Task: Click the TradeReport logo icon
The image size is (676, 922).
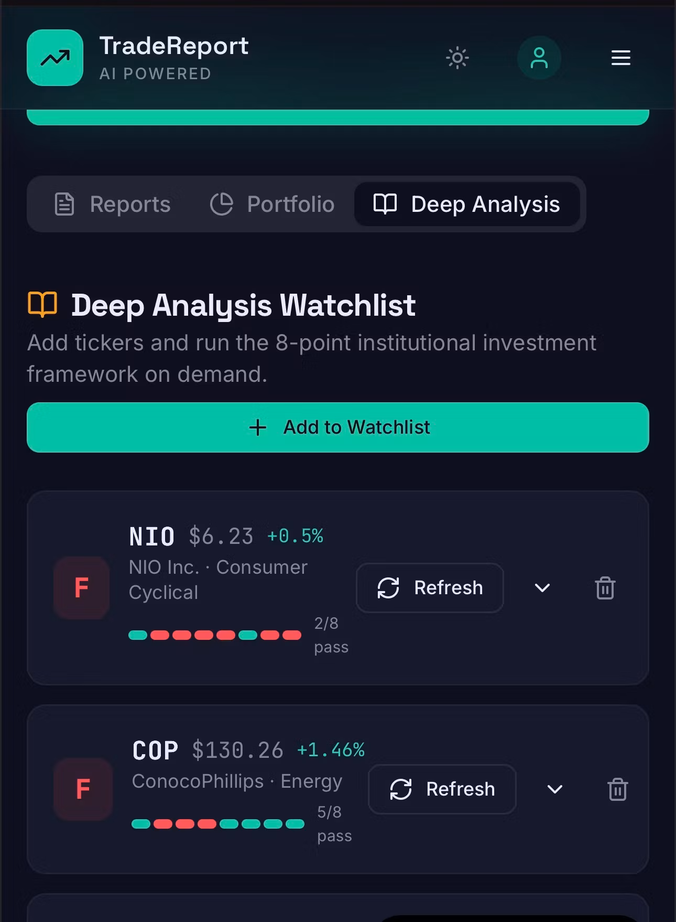Action: [55, 58]
